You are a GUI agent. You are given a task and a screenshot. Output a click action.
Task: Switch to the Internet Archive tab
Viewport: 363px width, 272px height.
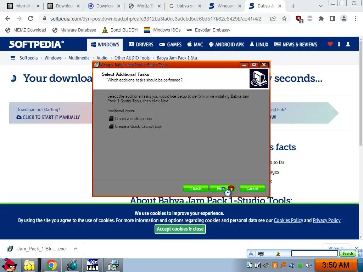tap(23, 6)
